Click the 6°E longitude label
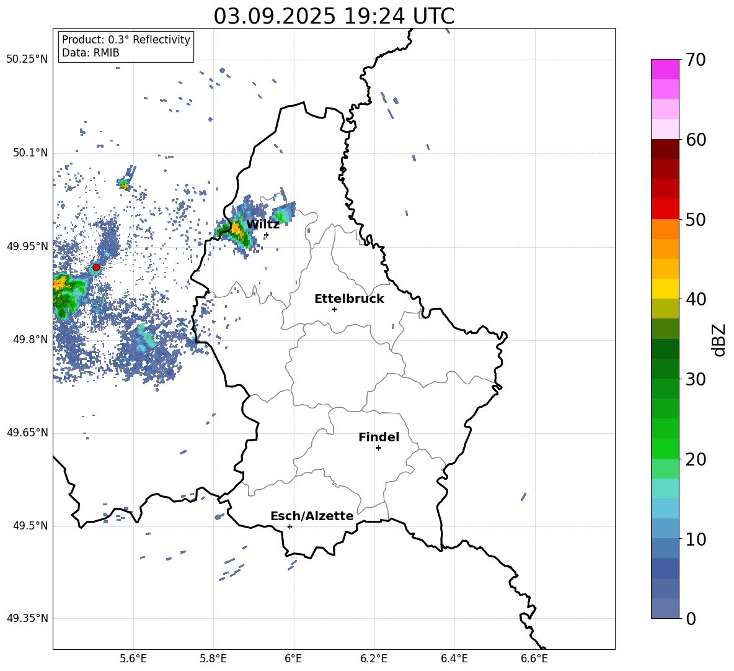Screen dimensions: 734x671 click(x=294, y=659)
